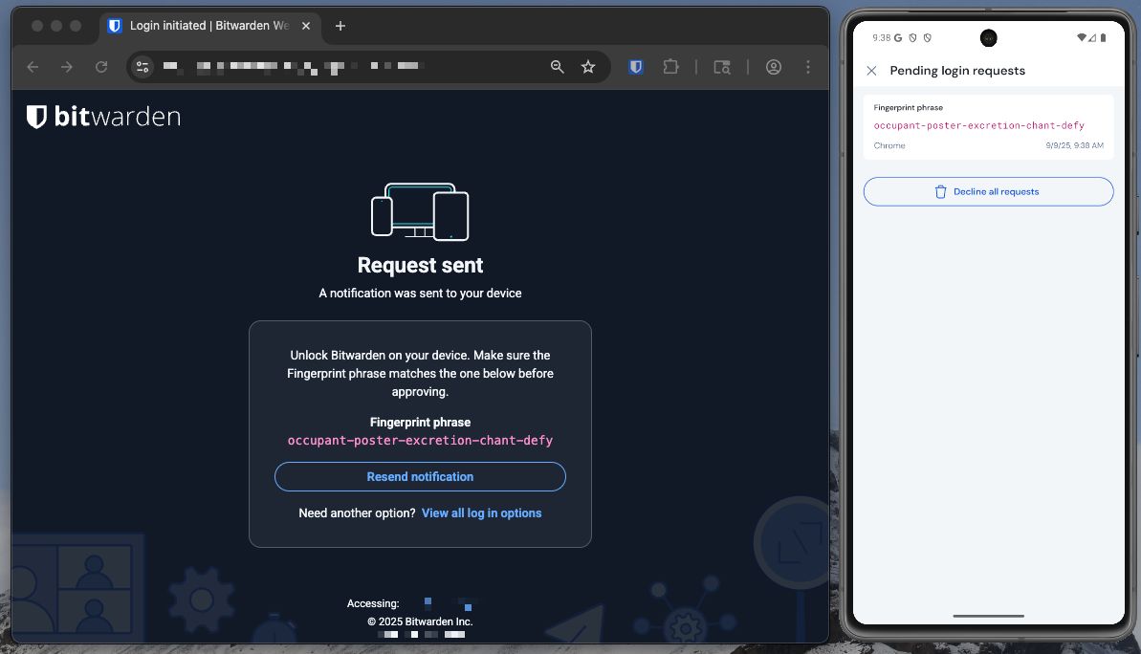1141x654 pixels.
Task: Open the site information icon in address bar
Action: [x=143, y=67]
